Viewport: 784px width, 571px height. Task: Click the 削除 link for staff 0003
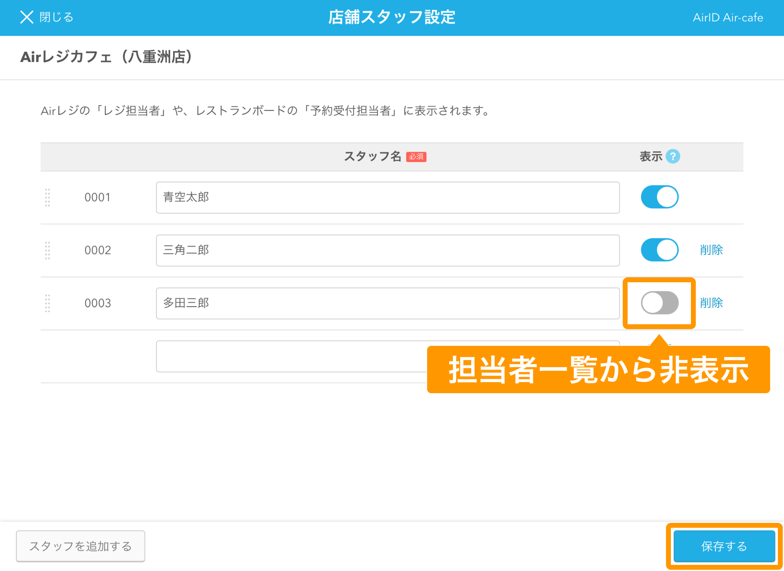[x=711, y=303]
